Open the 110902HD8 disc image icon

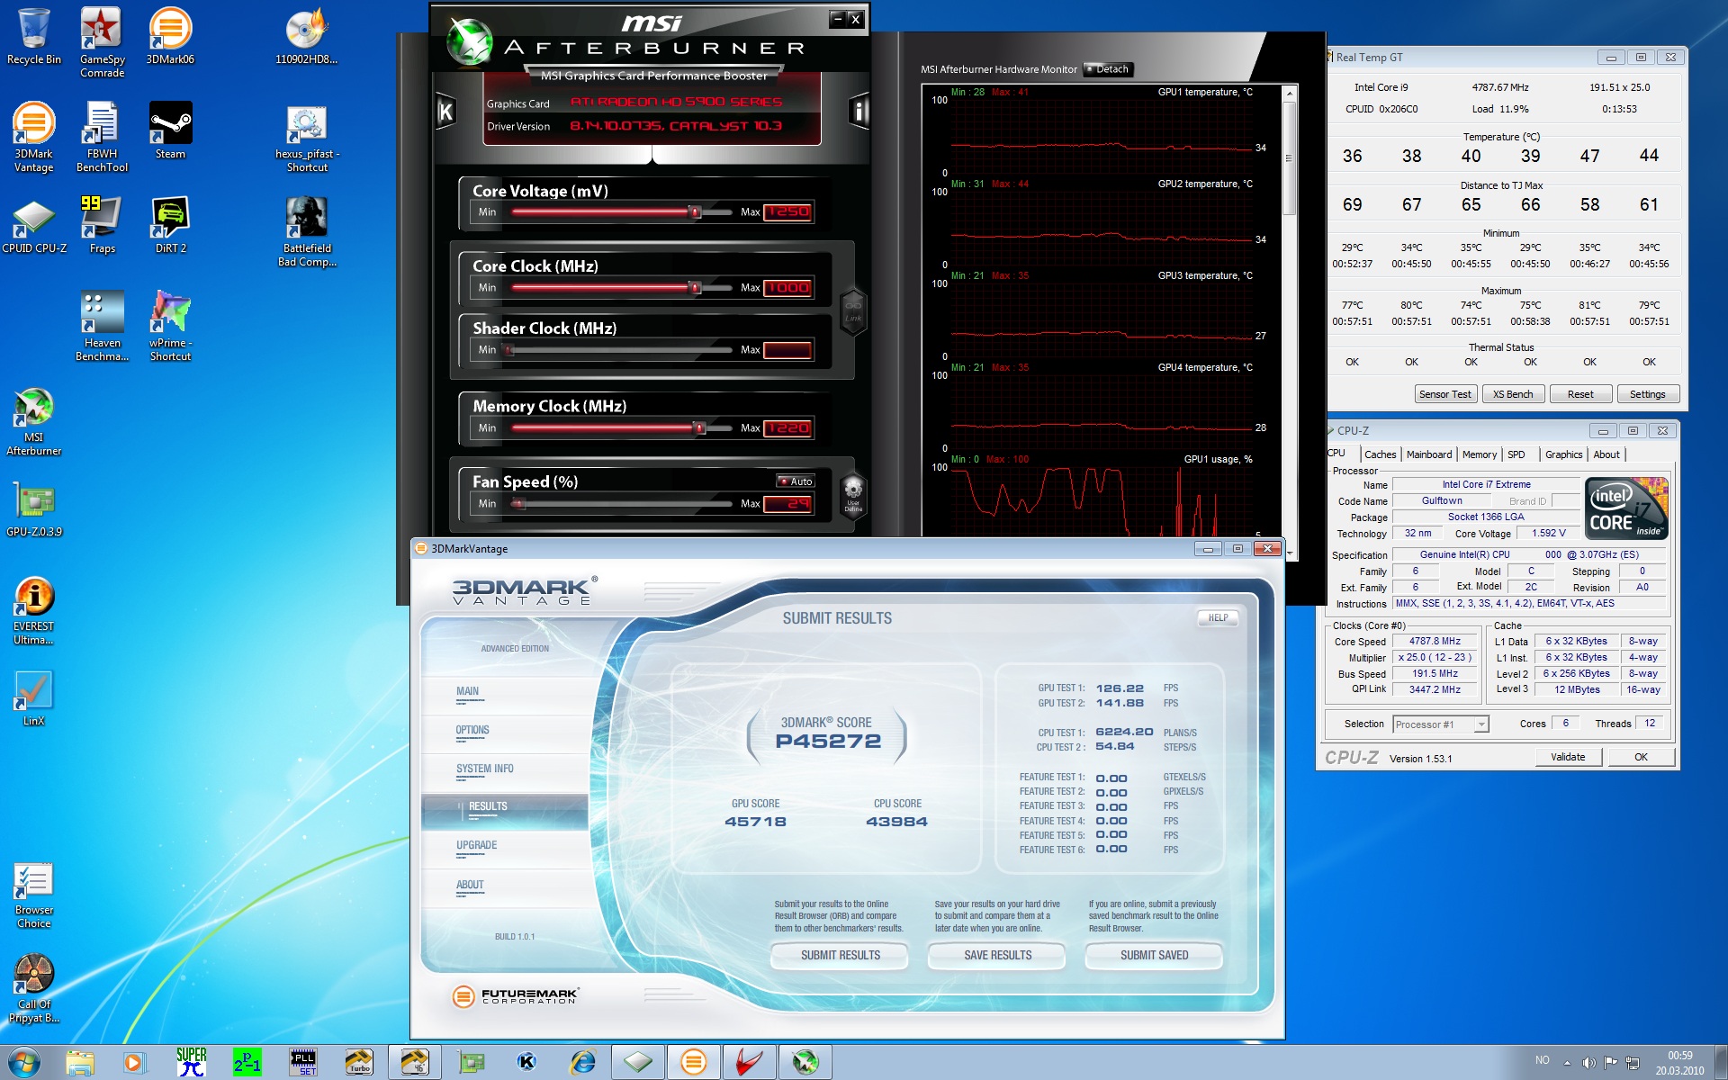tap(306, 36)
